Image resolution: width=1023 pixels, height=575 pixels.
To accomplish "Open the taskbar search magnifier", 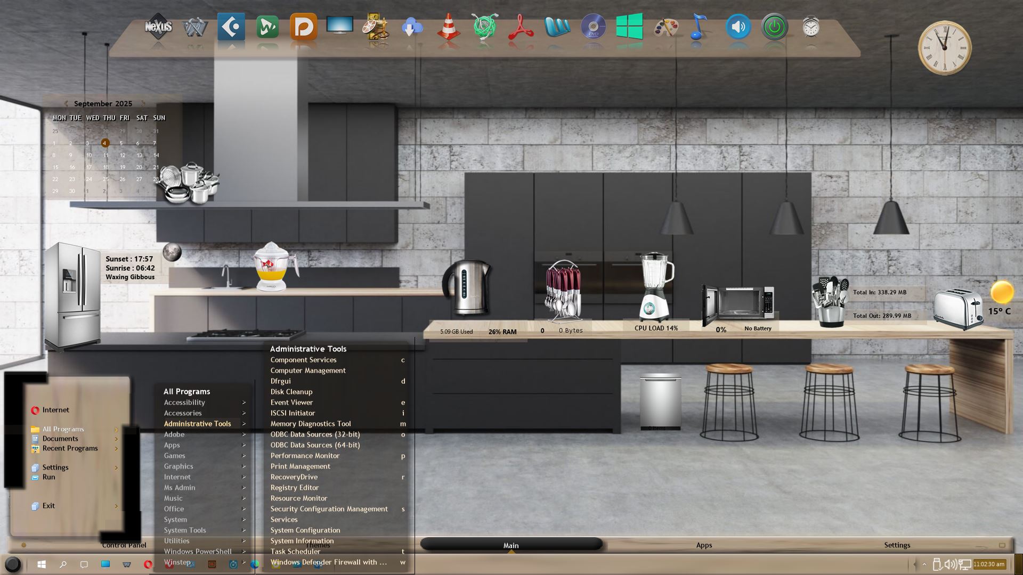I will pos(63,564).
